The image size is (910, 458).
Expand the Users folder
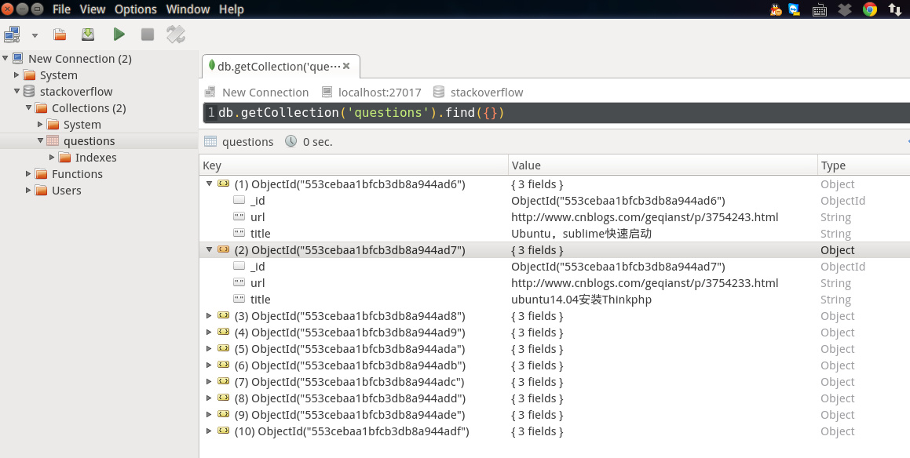point(27,190)
